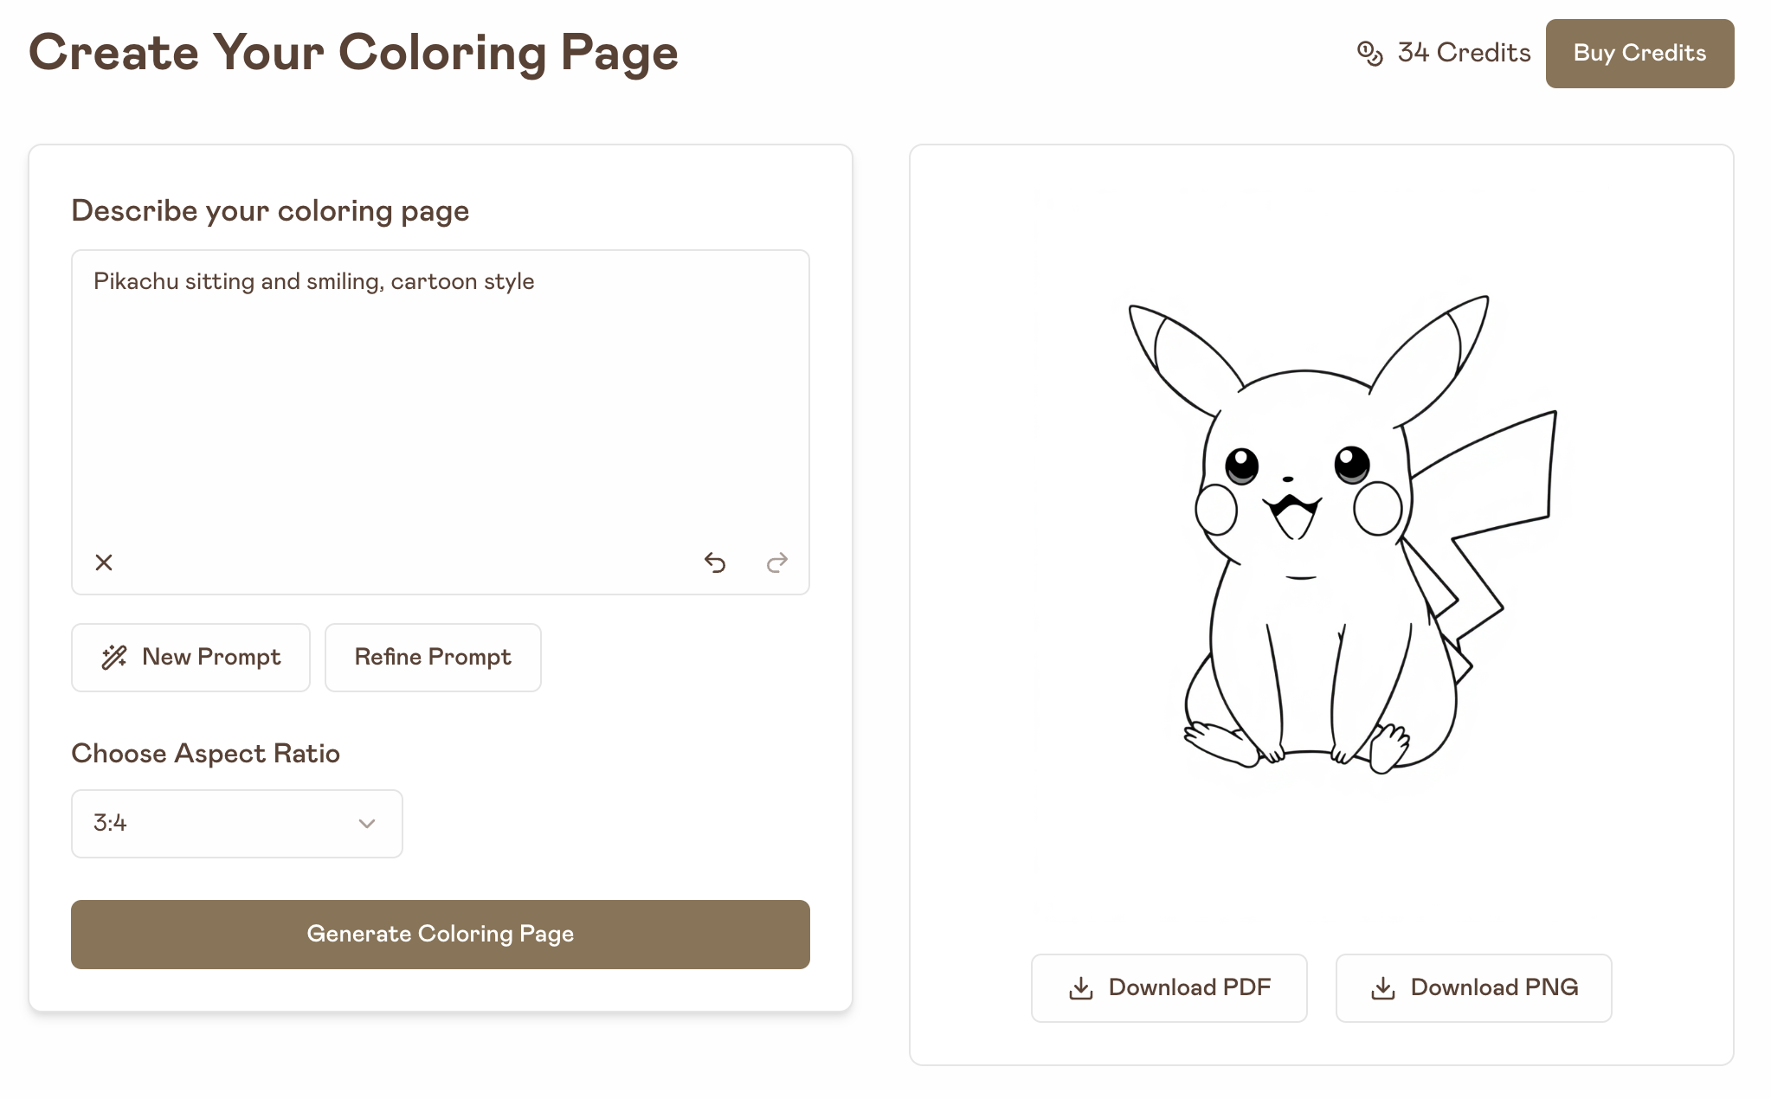Click the clear text X icon
Viewport: 1771px width, 1099px height.
click(104, 561)
